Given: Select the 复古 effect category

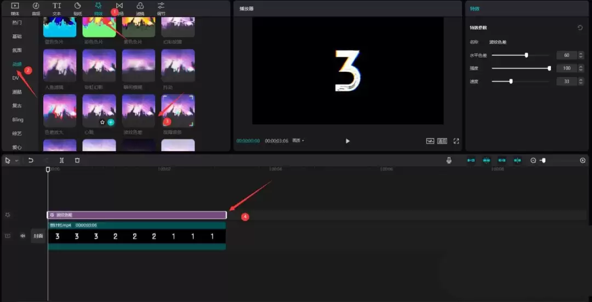Looking at the screenshot, I should click(x=18, y=106).
